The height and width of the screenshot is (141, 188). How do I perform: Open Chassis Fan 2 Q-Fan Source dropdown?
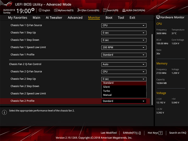tap(124, 72)
